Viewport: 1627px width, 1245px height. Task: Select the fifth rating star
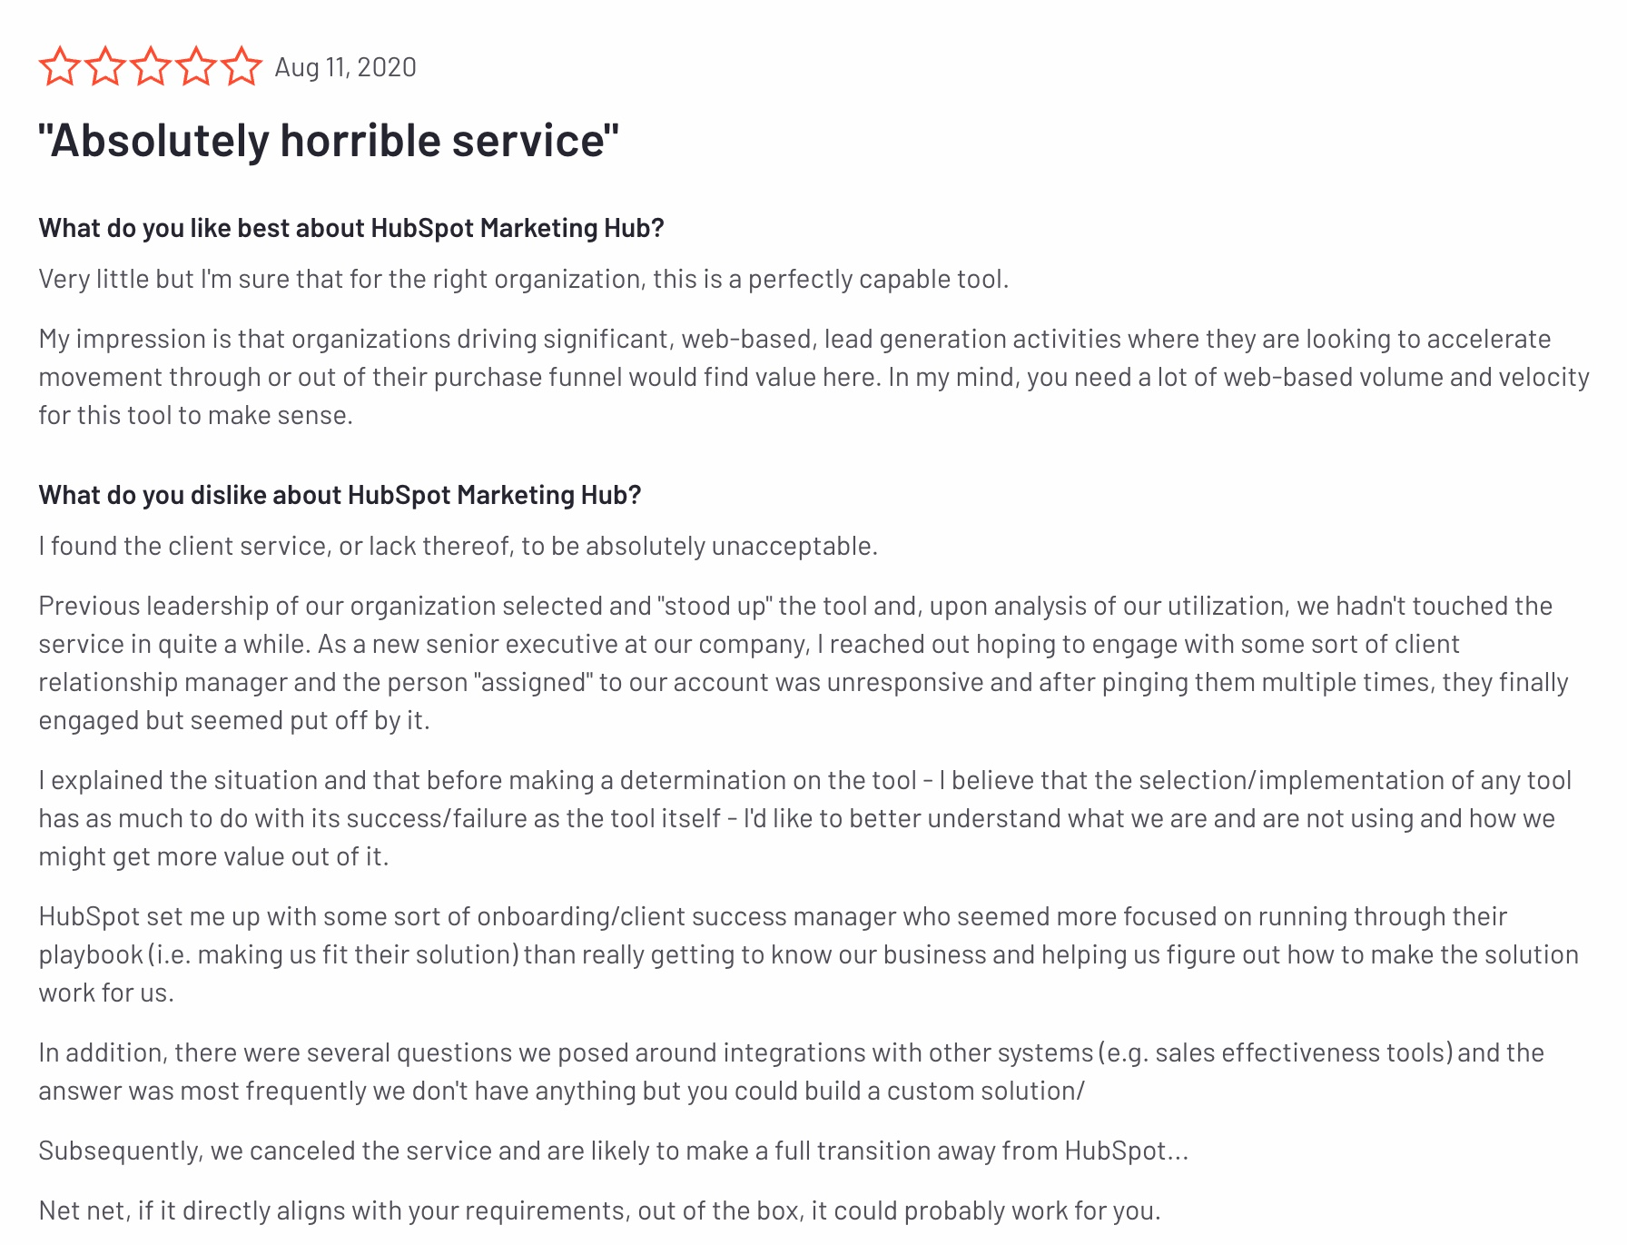click(x=242, y=67)
